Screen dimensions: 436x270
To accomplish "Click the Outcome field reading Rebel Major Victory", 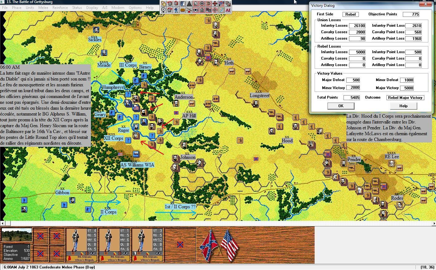I will coord(405,97).
